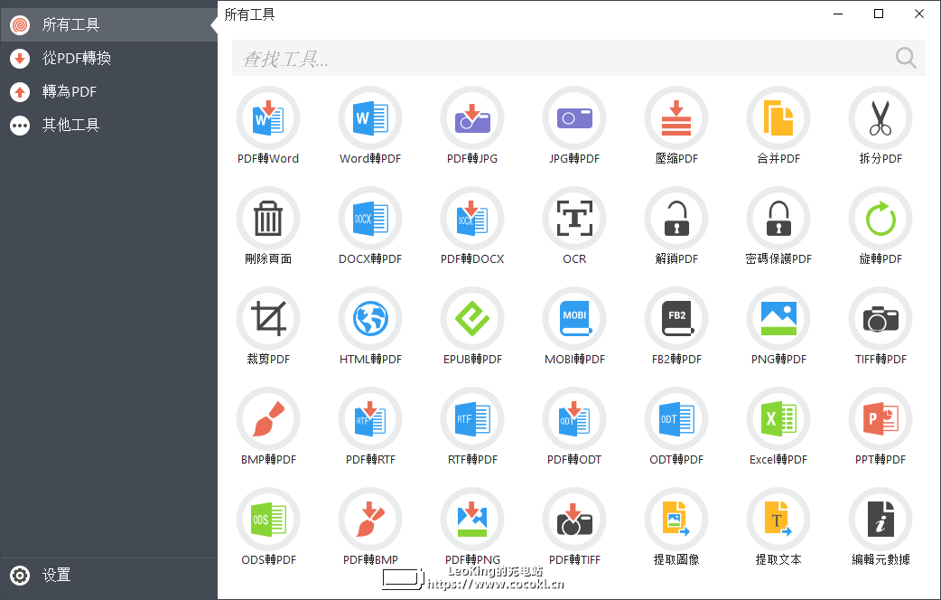Open 设置 settings at sidebar bottom
Image resolution: width=941 pixels, height=600 pixels.
click(x=108, y=576)
